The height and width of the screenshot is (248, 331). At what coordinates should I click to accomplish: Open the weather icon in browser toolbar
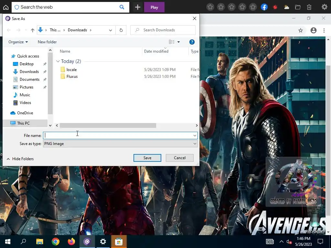coord(286,7)
